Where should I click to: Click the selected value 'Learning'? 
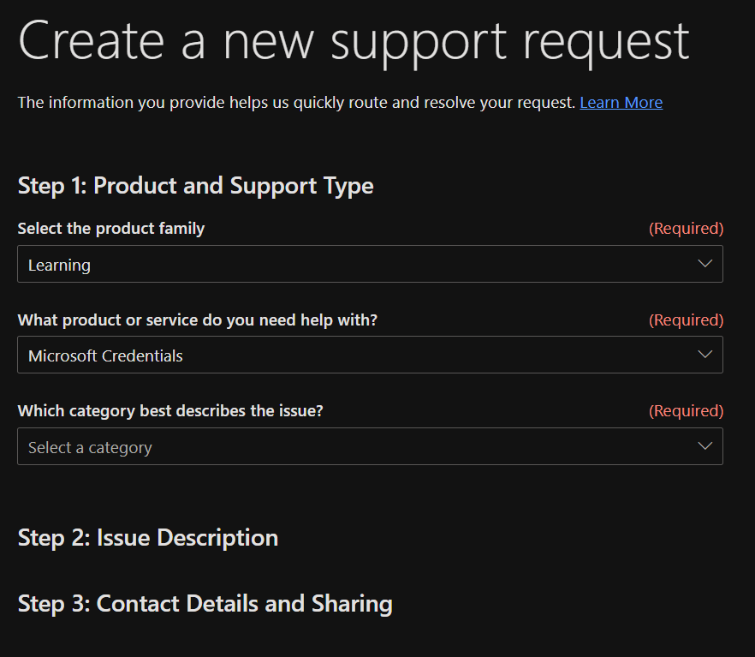[x=59, y=266]
